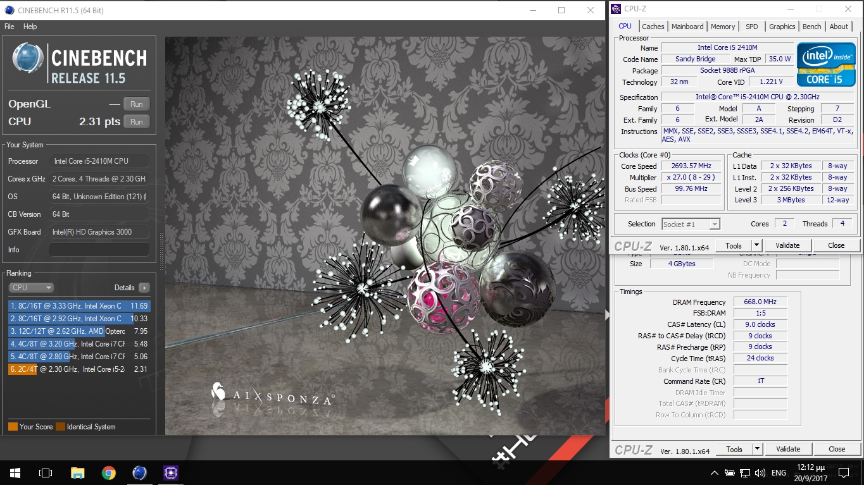Run the CPU benchmark

[137, 122]
